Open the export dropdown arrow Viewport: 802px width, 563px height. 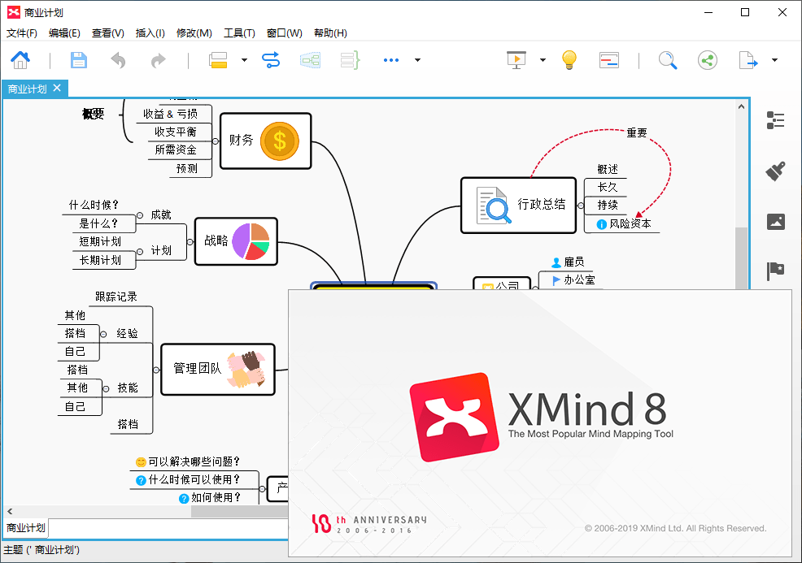[775, 60]
